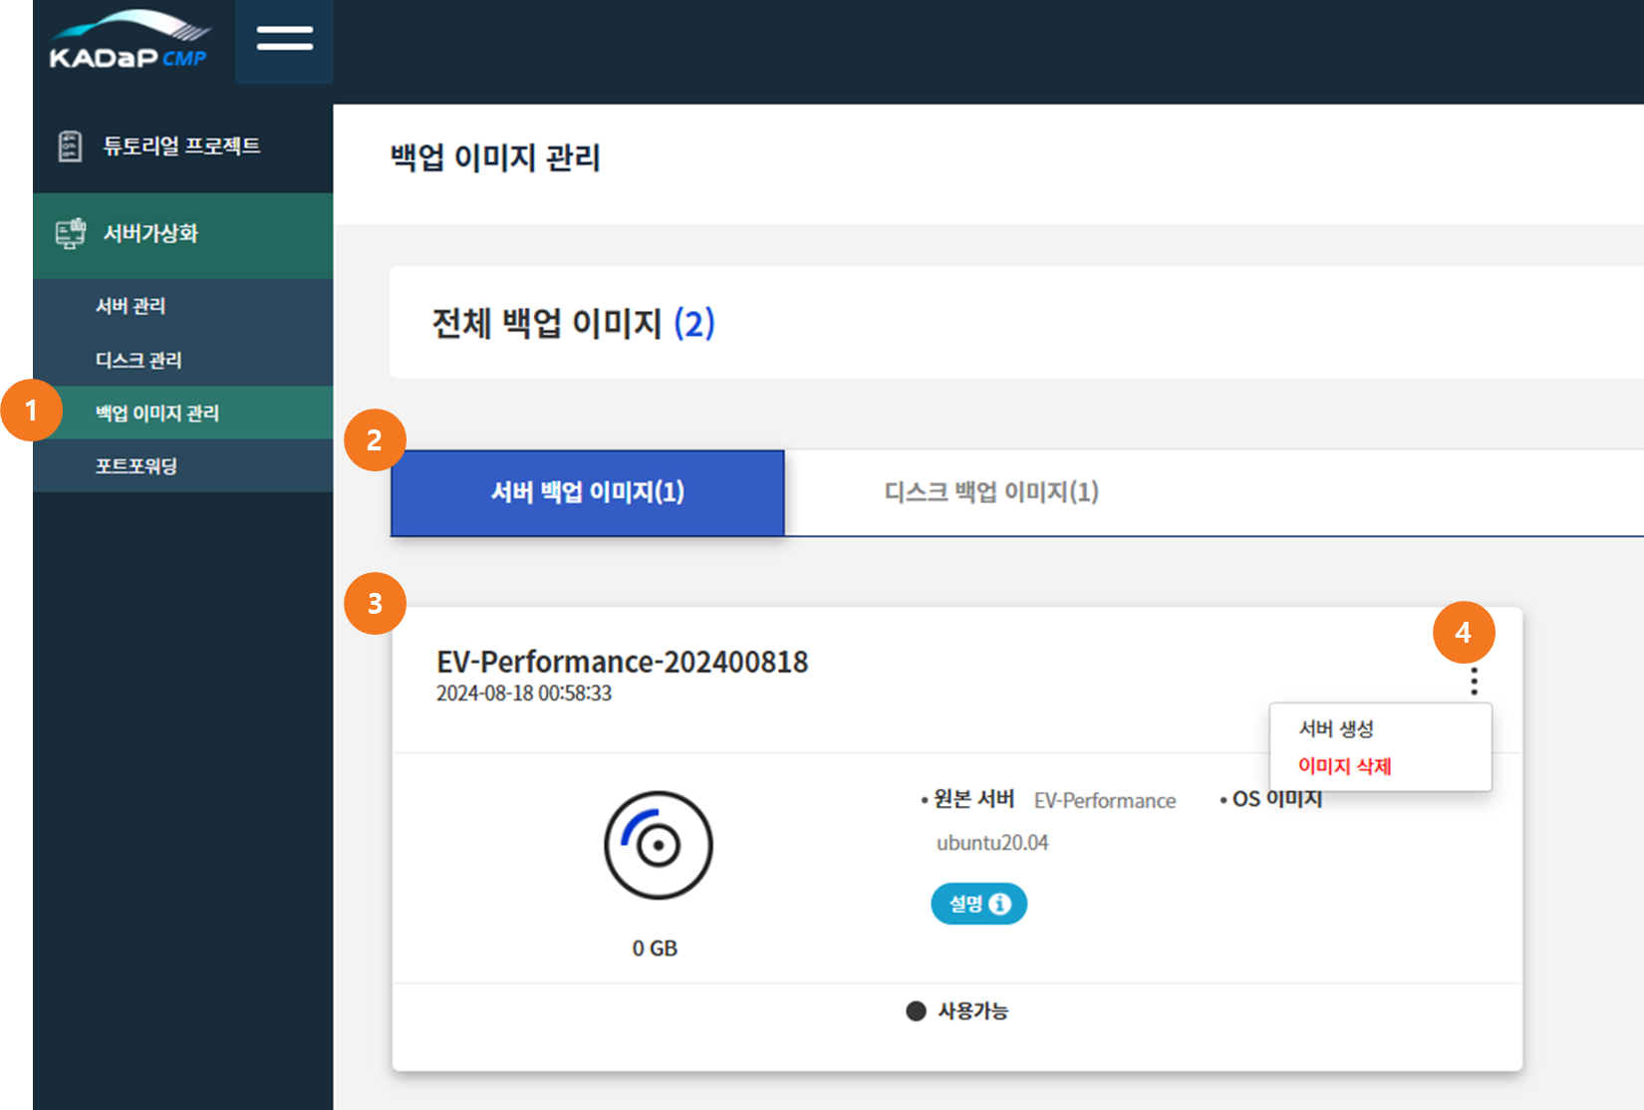This screenshot has width=1644, height=1110.
Task: Click the KADaP CMP logo
Action: point(129,42)
